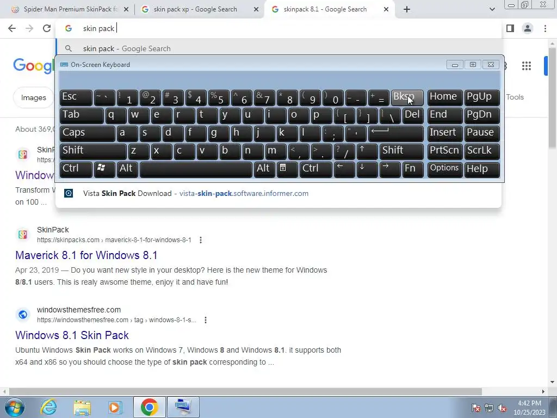Open a new Chrome tab
This screenshot has height=418, width=557.
pos(407,9)
